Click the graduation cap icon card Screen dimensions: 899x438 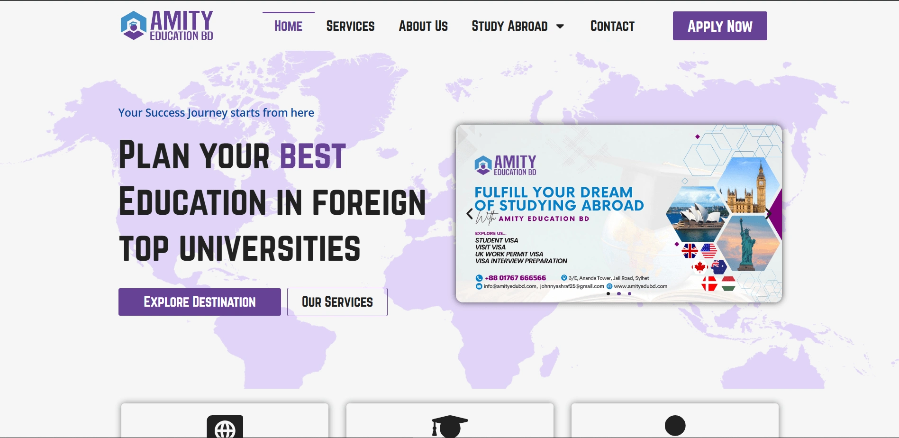click(x=450, y=426)
